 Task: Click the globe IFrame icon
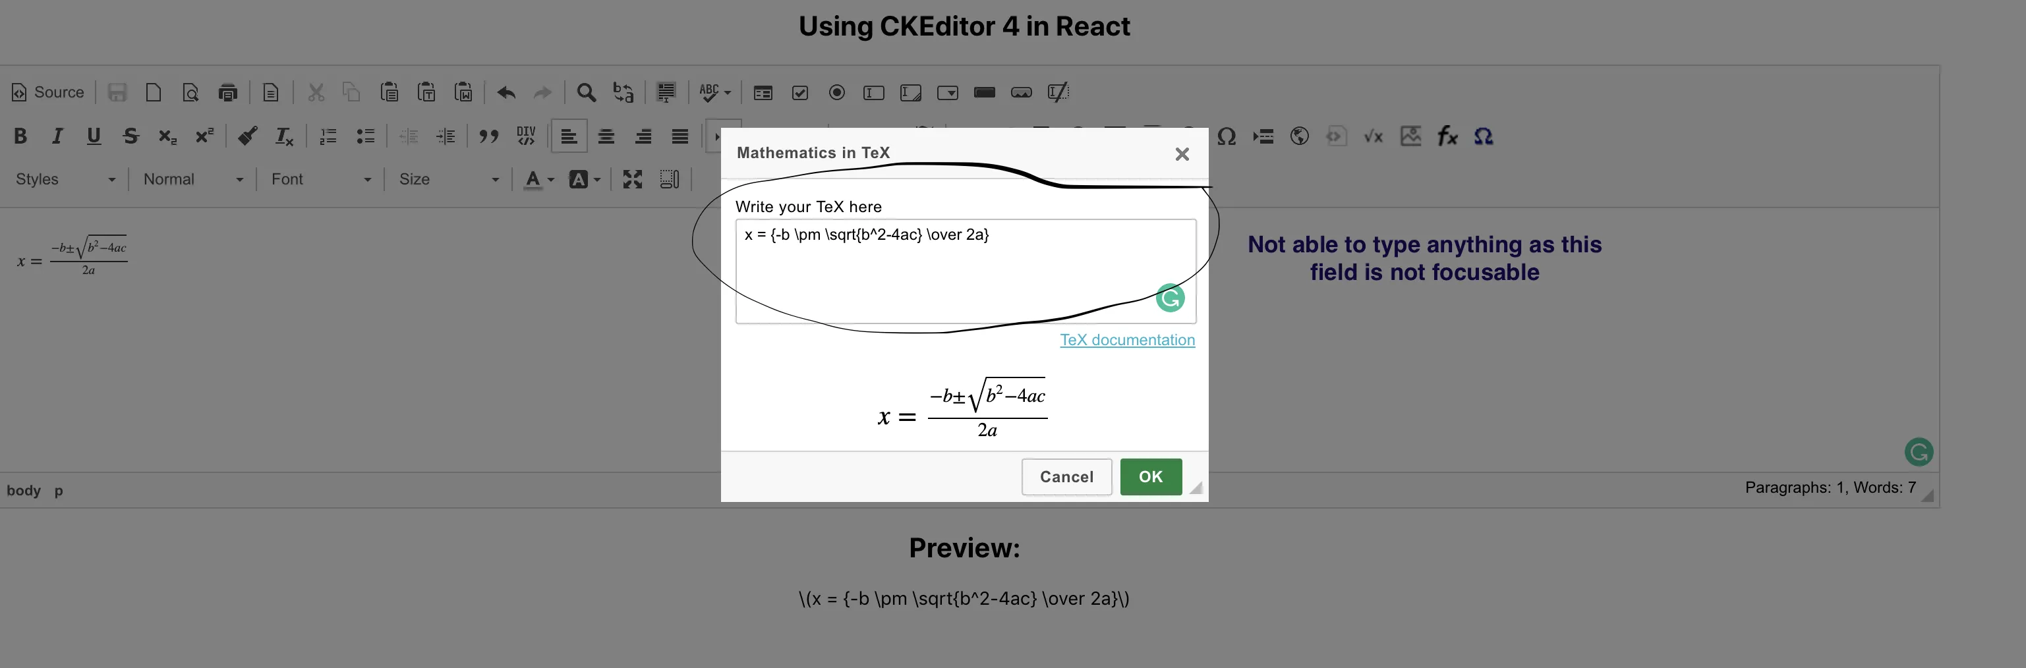pyautogui.click(x=1299, y=136)
